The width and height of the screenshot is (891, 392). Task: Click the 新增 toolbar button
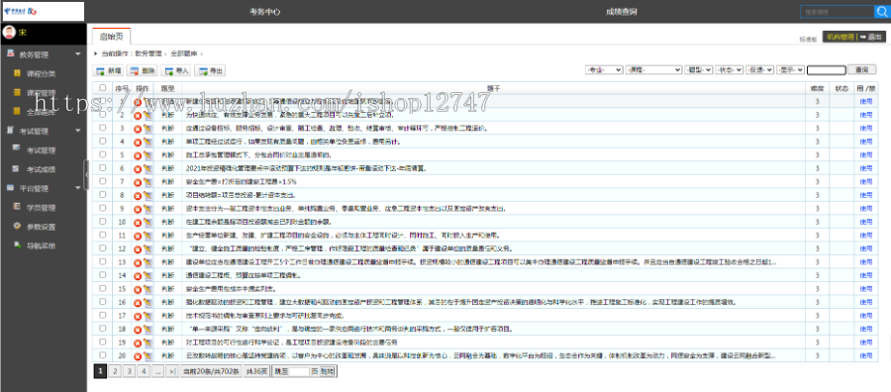tap(109, 70)
